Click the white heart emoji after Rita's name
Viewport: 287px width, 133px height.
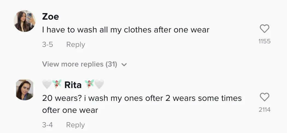tap(99, 85)
